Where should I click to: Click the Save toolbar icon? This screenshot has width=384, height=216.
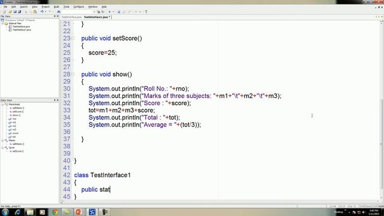pos(15,12)
